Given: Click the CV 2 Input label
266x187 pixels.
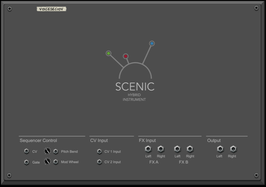Looking at the screenshot, I should coord(113,162).
